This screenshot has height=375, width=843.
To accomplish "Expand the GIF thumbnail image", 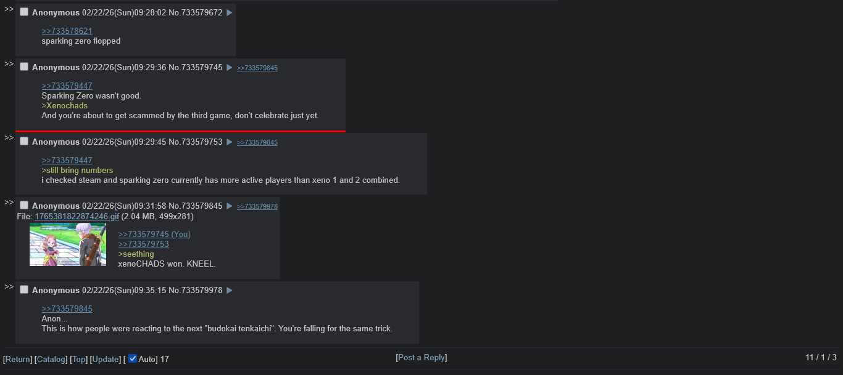I will point(68,244).
